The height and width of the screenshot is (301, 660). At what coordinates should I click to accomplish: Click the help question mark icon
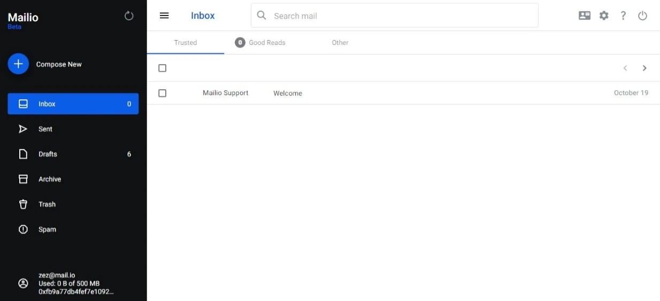623,15
